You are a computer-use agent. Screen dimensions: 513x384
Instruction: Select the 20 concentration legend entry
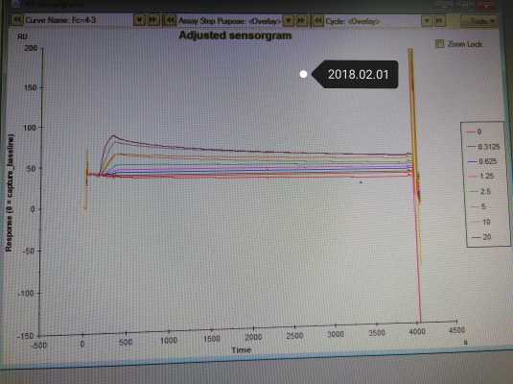pos(481,236)
